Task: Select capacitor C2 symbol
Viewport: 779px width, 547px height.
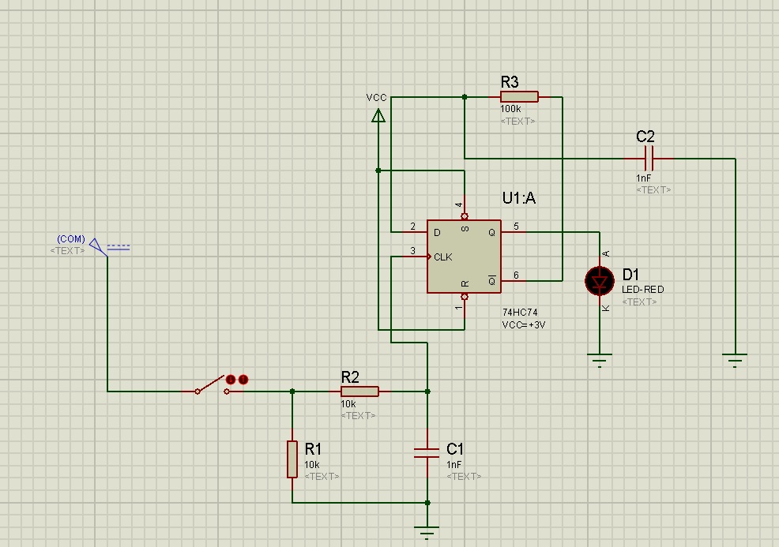Action: tap(649, 159)
